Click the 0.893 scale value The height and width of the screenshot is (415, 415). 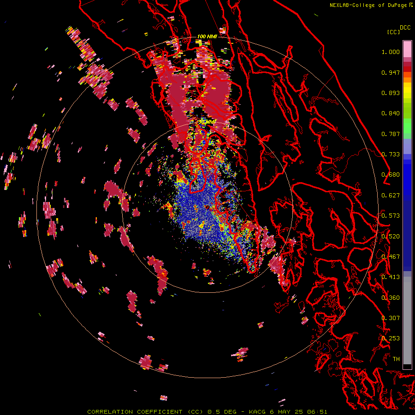coord(391,93)
